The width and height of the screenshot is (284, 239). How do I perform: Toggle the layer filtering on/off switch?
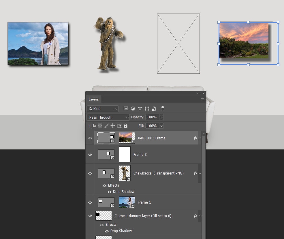pos(162,108)
